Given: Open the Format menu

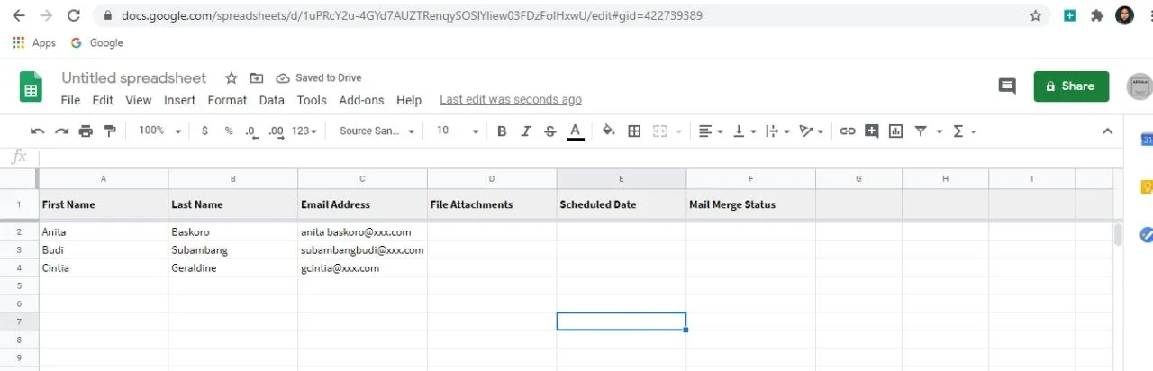Looking at the screenshot, I should click(x=227, y=100).
